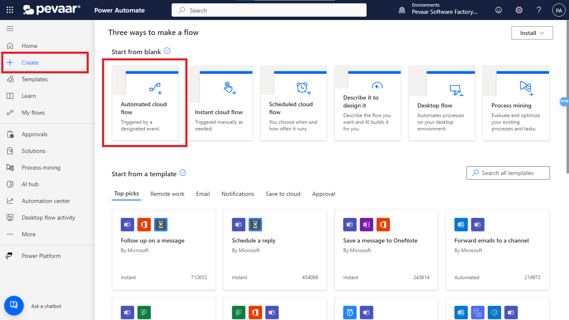Open the PA account avatar
This screenshot has width=569, height=320.
(x=559, y=10)
